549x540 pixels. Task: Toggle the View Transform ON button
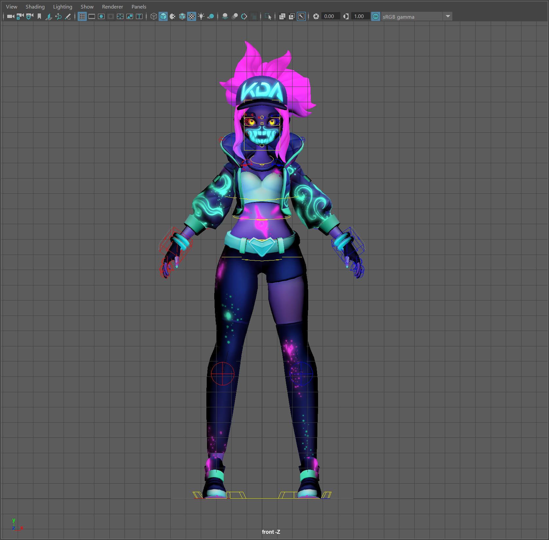(x=376, y=16)
